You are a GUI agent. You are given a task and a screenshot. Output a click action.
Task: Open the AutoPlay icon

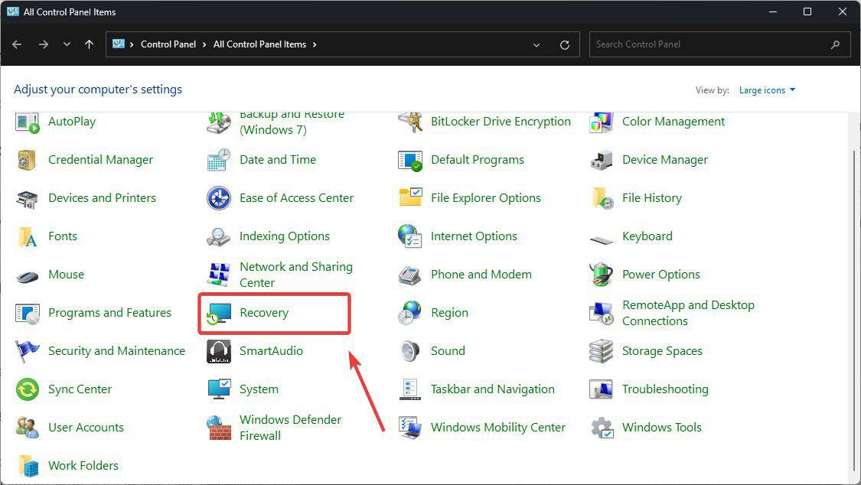tap(28, 122)
